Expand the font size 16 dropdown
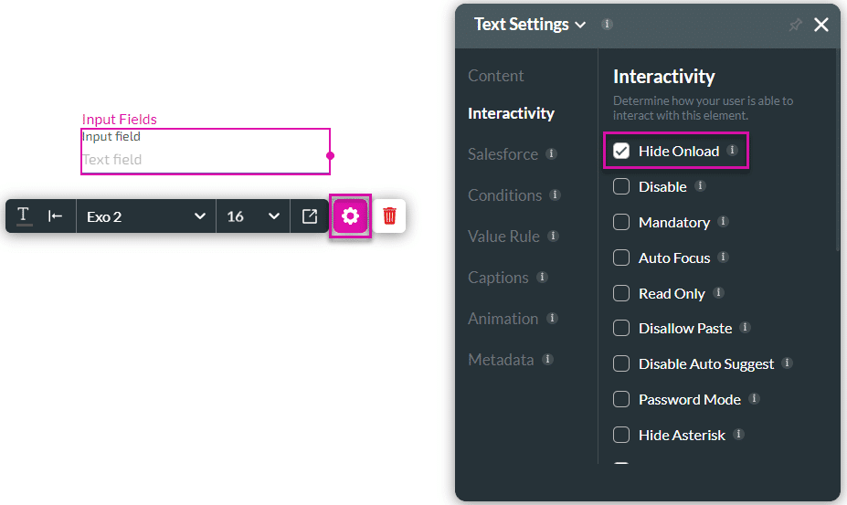Screen dimensions: 847x505 pos(253,216)
